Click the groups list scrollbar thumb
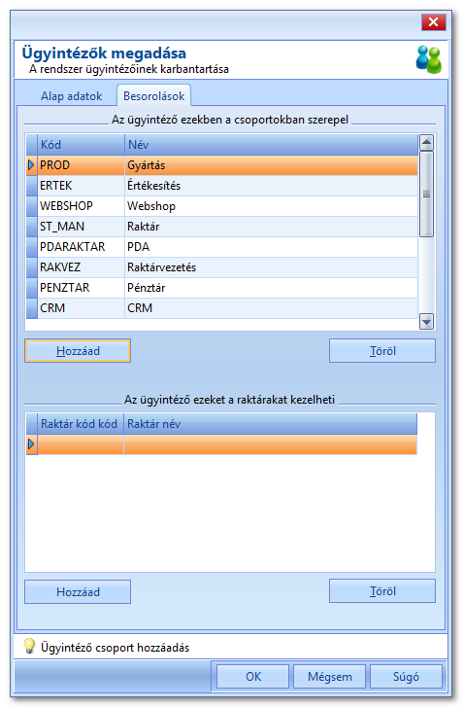The width and height of the screenshot is (463, 708). pyautogui.click(x=426, y=195)
